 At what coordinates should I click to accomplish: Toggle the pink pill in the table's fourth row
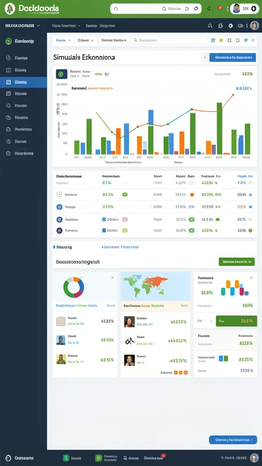(125, 219)
